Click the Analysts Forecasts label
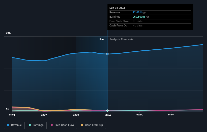This screenshot has width=207, height=132. tap(122, 40)
